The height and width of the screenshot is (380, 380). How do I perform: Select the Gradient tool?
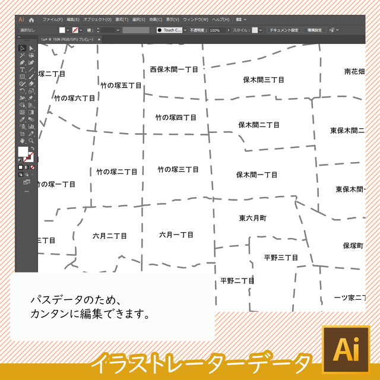(31, 112)
